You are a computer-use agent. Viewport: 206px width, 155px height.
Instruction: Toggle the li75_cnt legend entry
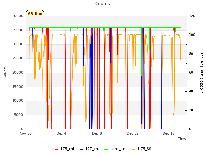coord(64,149)
